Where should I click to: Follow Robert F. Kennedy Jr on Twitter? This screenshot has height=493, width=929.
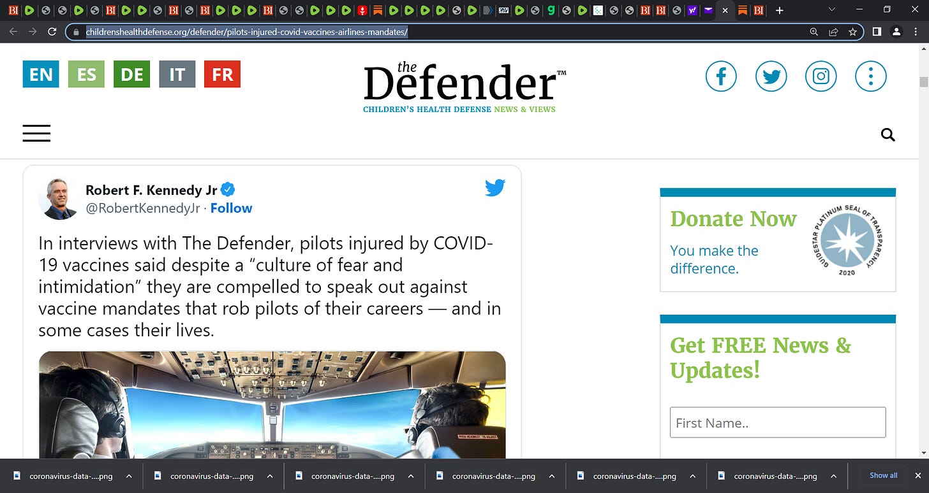[232, 208]
